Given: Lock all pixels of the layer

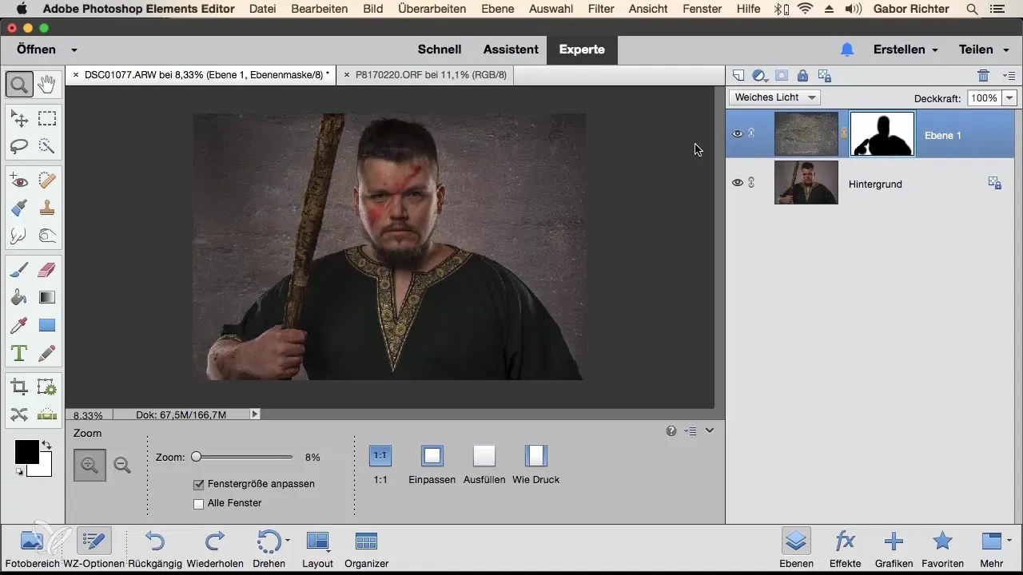Looking at the screenshot, I should [x=802, y=76].
